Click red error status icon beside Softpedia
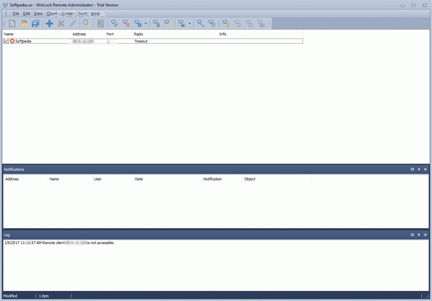 tap(12, 41)
